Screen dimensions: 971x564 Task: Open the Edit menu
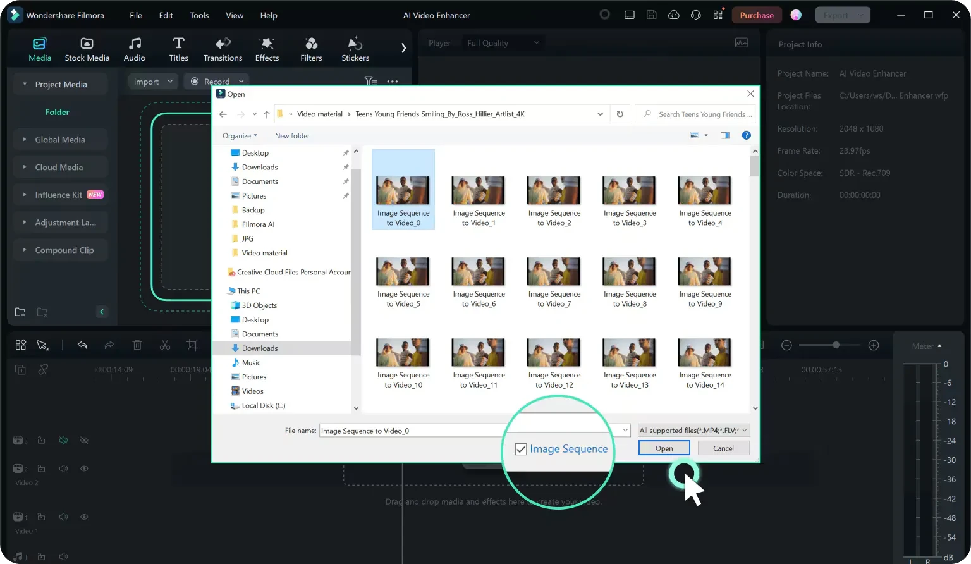(166, 15)
